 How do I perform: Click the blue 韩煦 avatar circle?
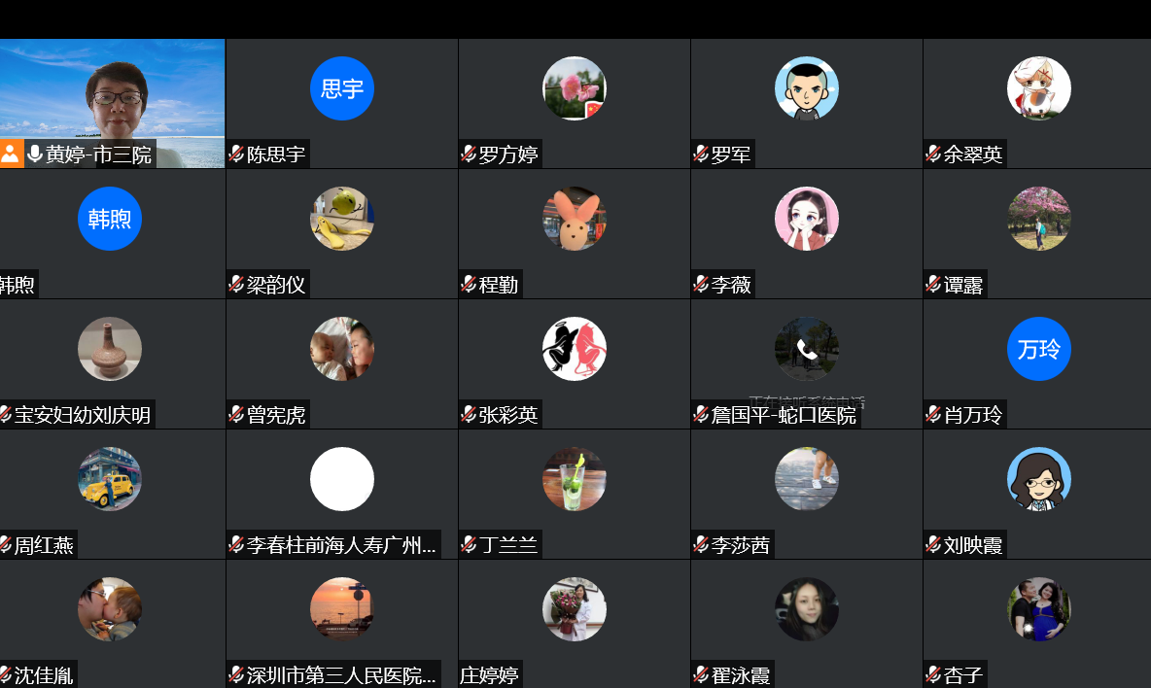pyautogui.click(x=110, y=219)
